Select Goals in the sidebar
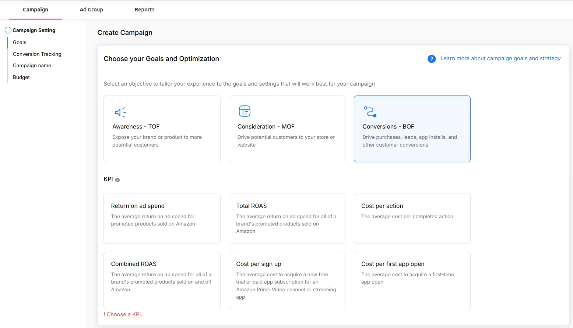Screen dimensions: 573x328 point(20,42)
